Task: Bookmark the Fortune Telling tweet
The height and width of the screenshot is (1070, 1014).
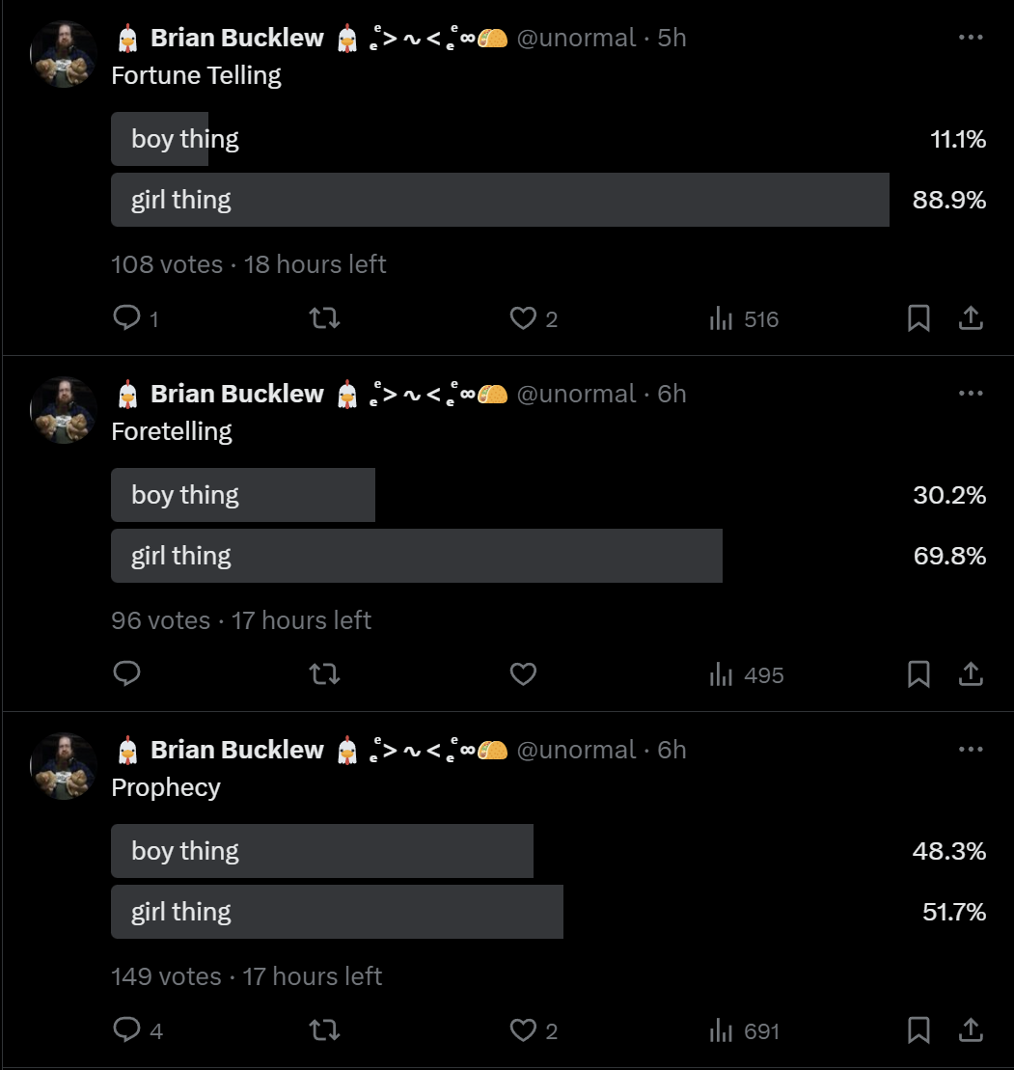Action: (x=918, y=318)
